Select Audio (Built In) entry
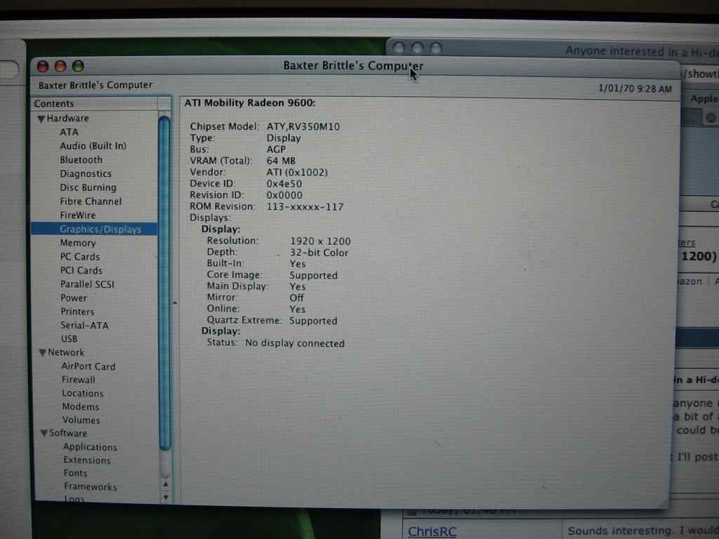This screenshot has width=719, height=539. pos(93,146)
